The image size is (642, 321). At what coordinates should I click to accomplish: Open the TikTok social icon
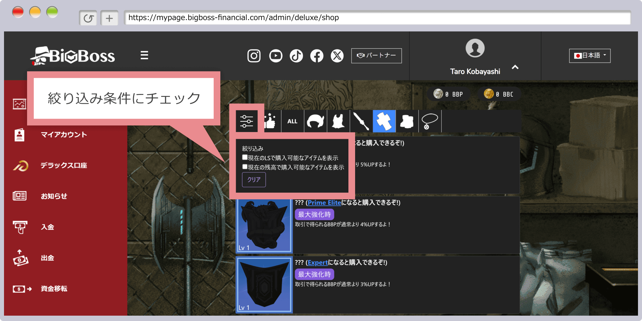click(x=296, y=56)
